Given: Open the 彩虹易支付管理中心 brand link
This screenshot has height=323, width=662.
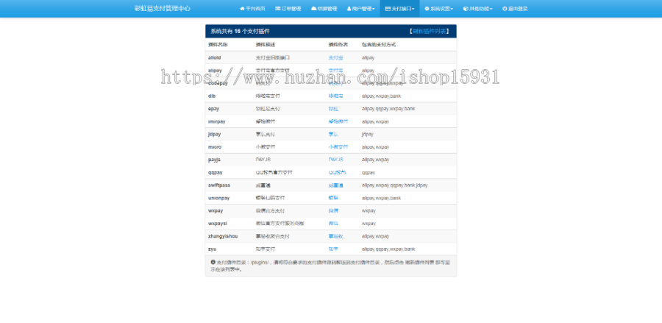Looking at the screenshot, I should pyautogui.click(x=162, y=8).
